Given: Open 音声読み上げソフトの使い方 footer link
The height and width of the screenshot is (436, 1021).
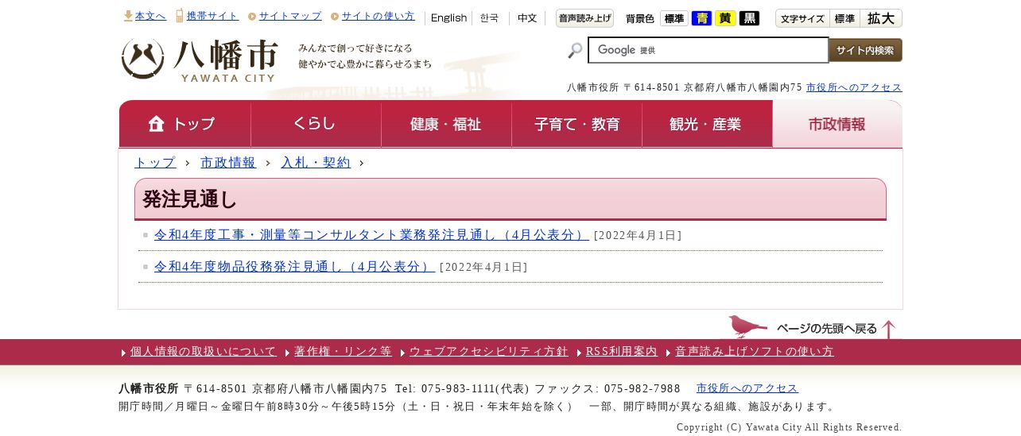Looking at the screenshot, I should [755, 352].
